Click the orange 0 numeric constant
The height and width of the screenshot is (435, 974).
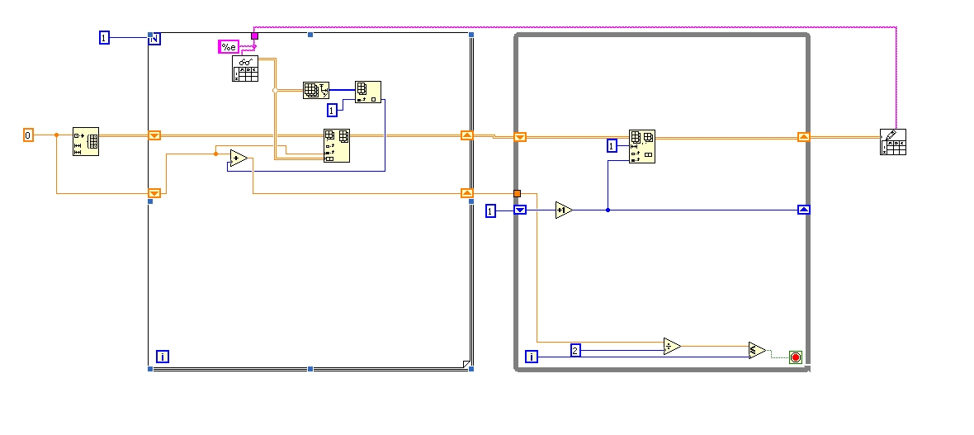28,135
